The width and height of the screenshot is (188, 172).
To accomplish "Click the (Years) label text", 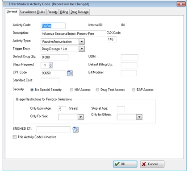I will (x=73, y=108).
